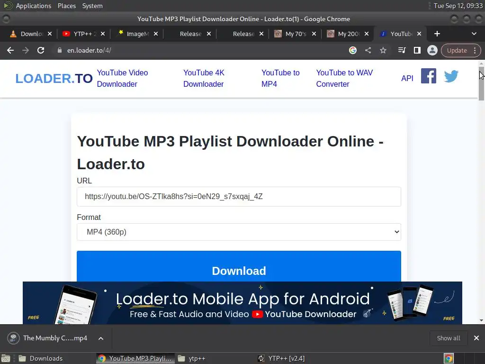Click the URL input field
This screenshot has height=364, width=485.
click(239, 197)
